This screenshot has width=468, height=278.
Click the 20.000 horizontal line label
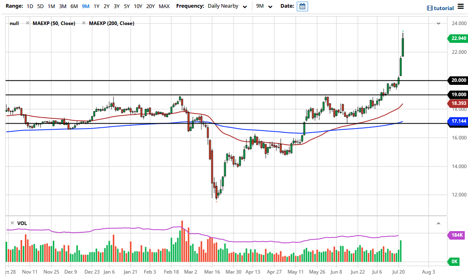tap(458, 80)
